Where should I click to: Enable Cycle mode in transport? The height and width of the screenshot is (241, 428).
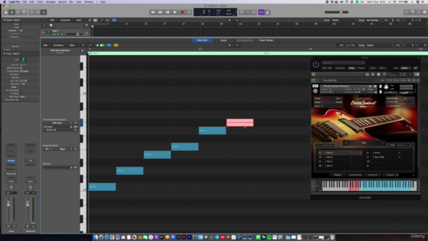[189, 12]
